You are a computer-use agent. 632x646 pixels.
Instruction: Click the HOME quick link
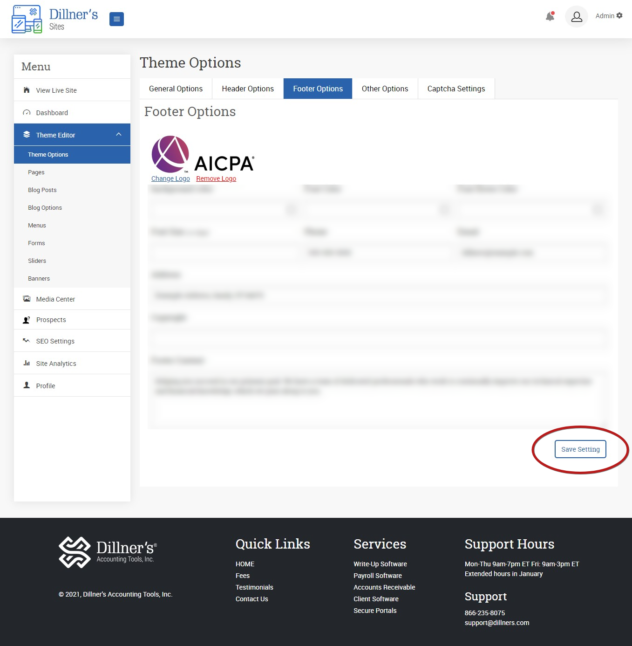(245, 564)
